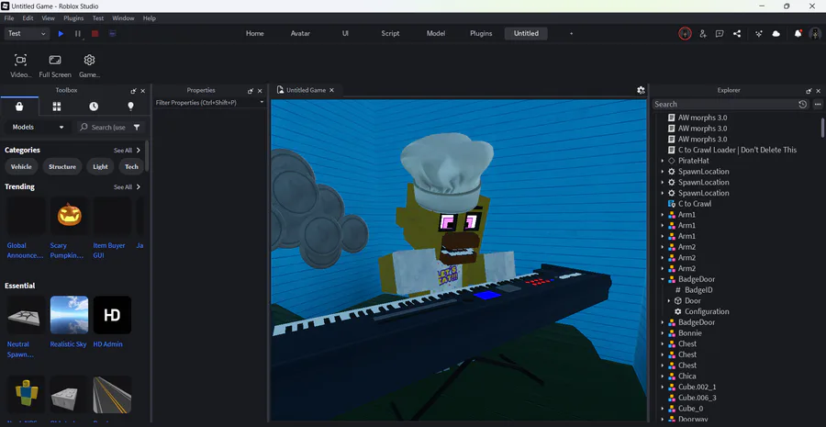Open the Window menu

pos(123,18)
